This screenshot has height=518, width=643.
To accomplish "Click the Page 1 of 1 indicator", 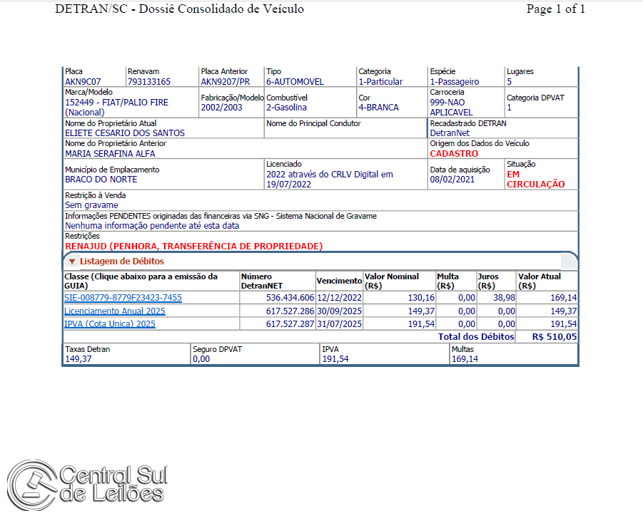I will [x=556, y=9].
